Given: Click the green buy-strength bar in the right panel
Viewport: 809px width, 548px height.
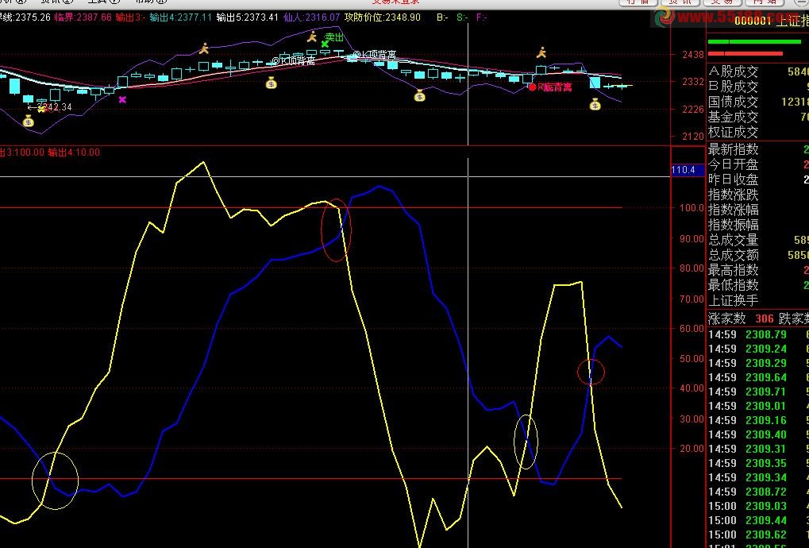Looking at the screenshot, I should (x=753, y=42).
